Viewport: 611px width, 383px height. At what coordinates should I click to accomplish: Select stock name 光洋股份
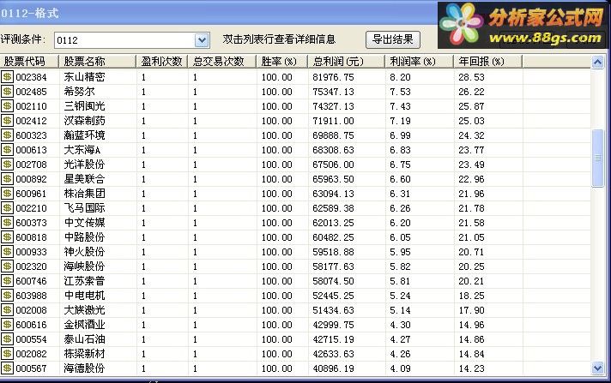click(85, 165)
